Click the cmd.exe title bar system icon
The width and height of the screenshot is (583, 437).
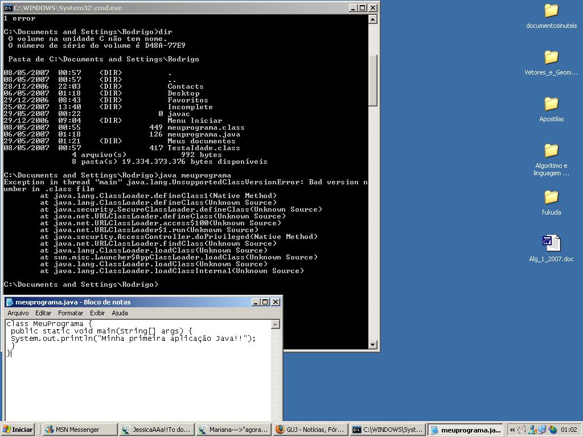(8, 8)
